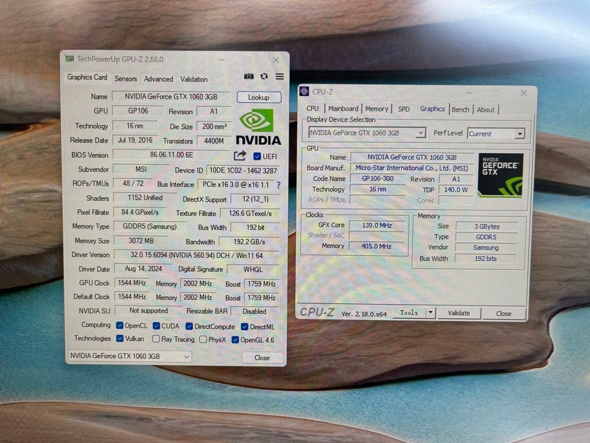Image resolution: width=590 pixels, height=443 pixels.
Task: Click the refresh icon in GPU-Z toolbar
Action: (264, 76)
